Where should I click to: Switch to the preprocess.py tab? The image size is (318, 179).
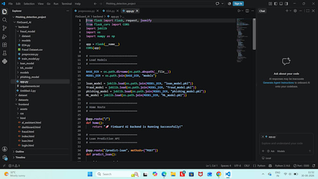coord(86,11)
